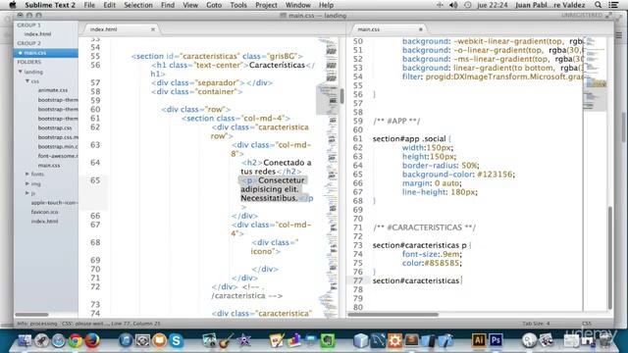Open Spotlight search magnifier
This screenshot has width=628, height=353.
[598, 5]
